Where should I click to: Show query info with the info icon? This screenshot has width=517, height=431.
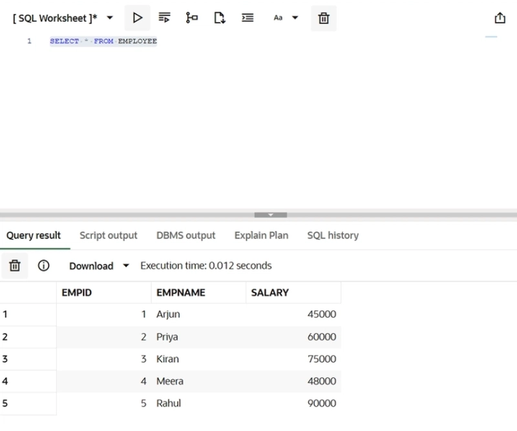click(x=44, y=266)
